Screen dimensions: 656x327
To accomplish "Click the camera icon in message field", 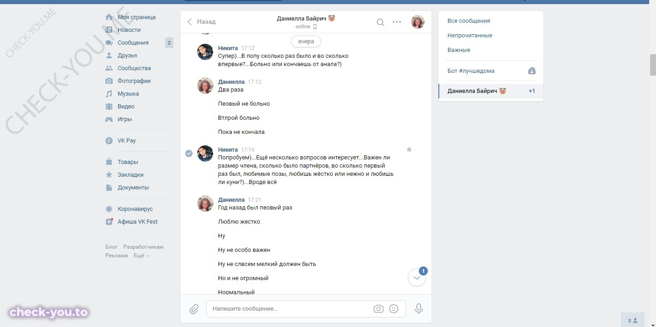I will coord(378,309).
